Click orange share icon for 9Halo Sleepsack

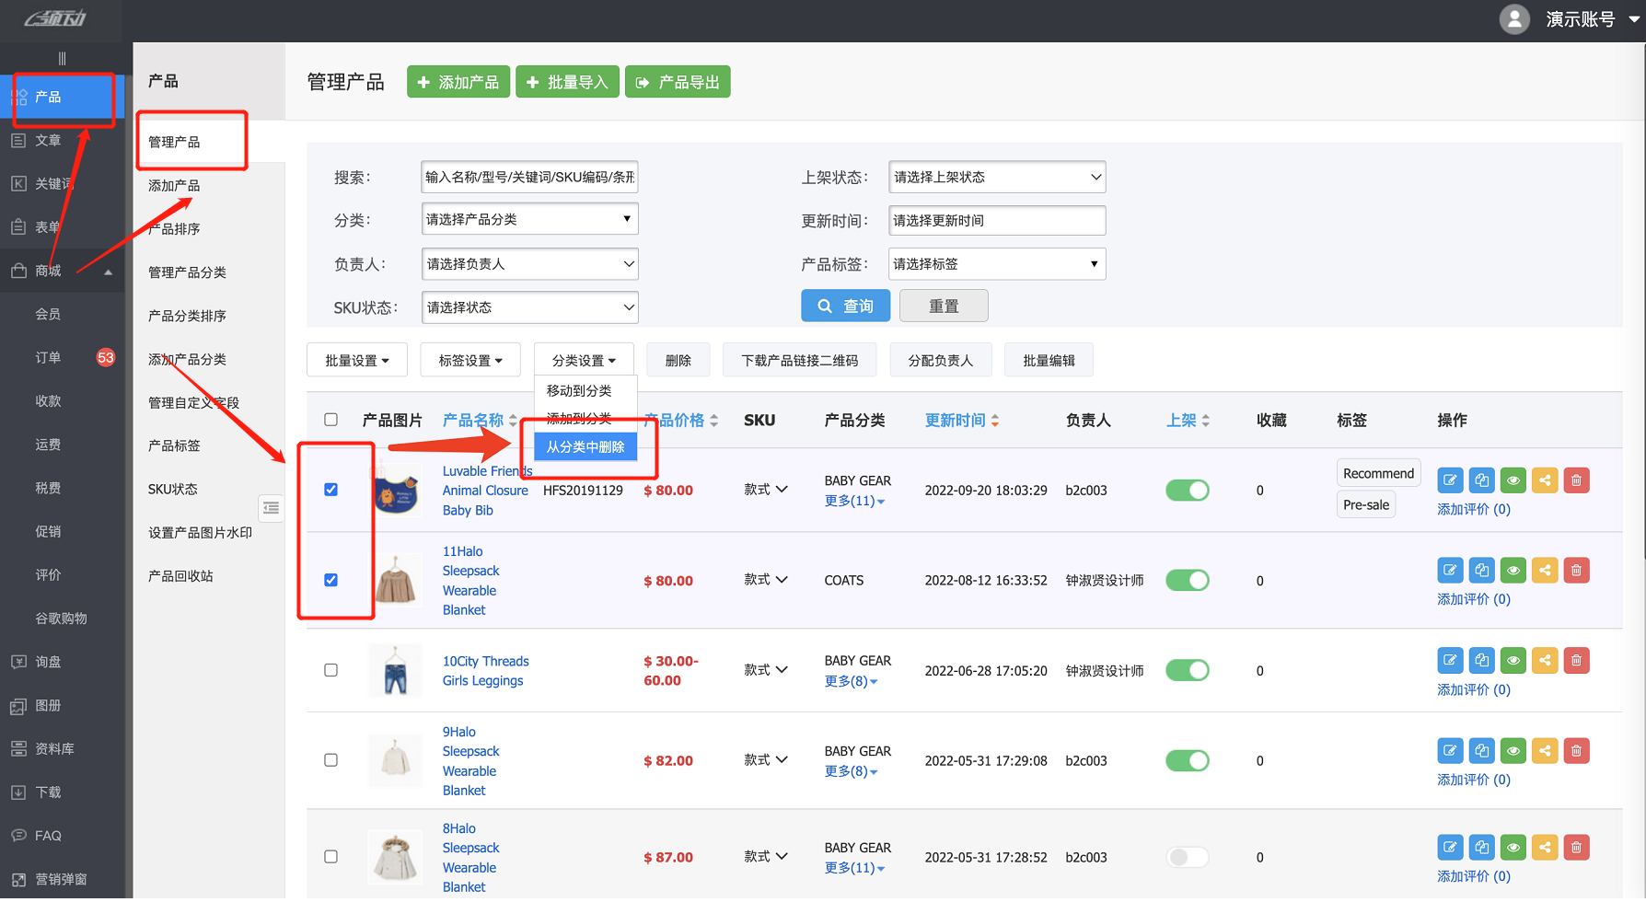tap(1545, 751)
